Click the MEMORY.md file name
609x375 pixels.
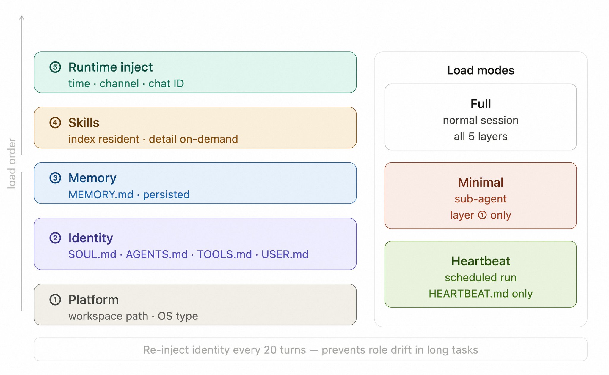101,195
